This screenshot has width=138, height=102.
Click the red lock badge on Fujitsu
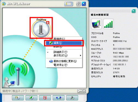[47, 23]
